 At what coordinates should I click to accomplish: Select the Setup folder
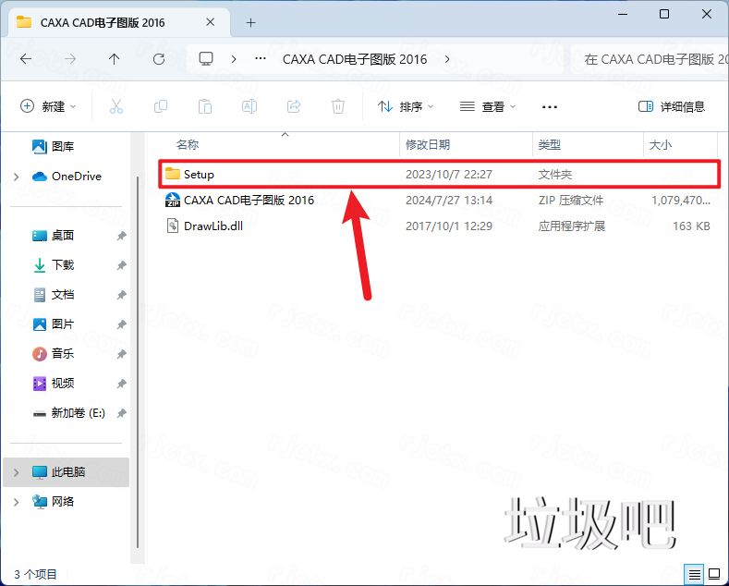pyautogui.click(x=440, y=174)
